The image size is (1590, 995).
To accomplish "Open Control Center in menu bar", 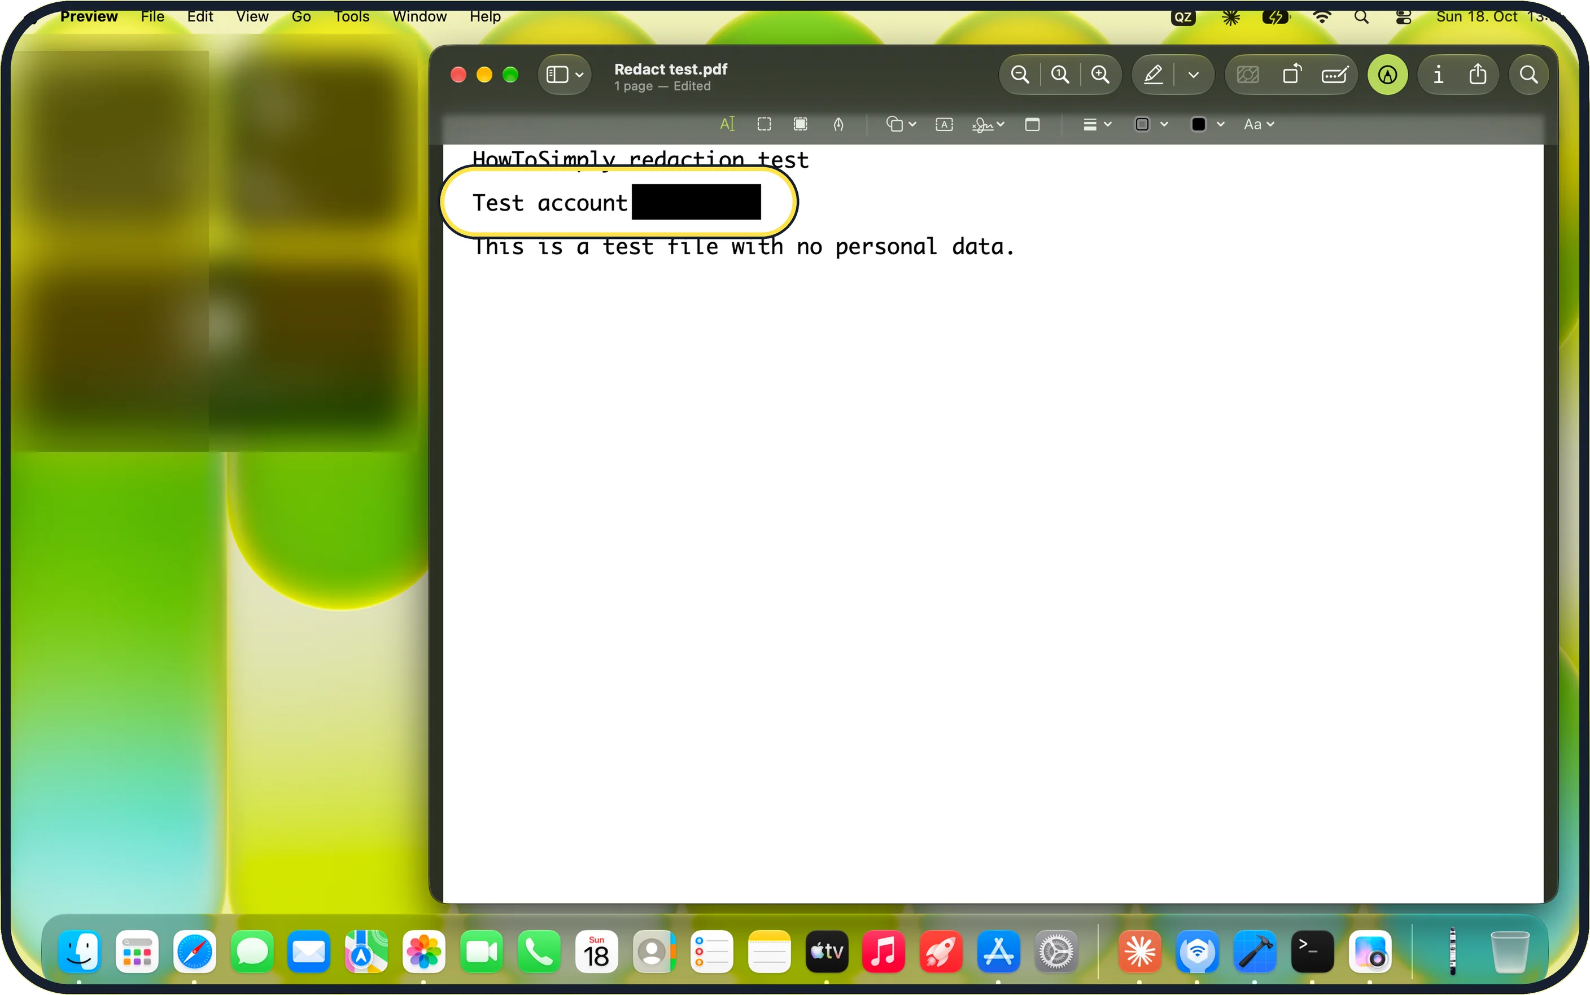I will 1403,17.
